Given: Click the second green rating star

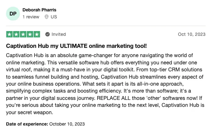Looking at the screenshot, I should click(16, 34).
